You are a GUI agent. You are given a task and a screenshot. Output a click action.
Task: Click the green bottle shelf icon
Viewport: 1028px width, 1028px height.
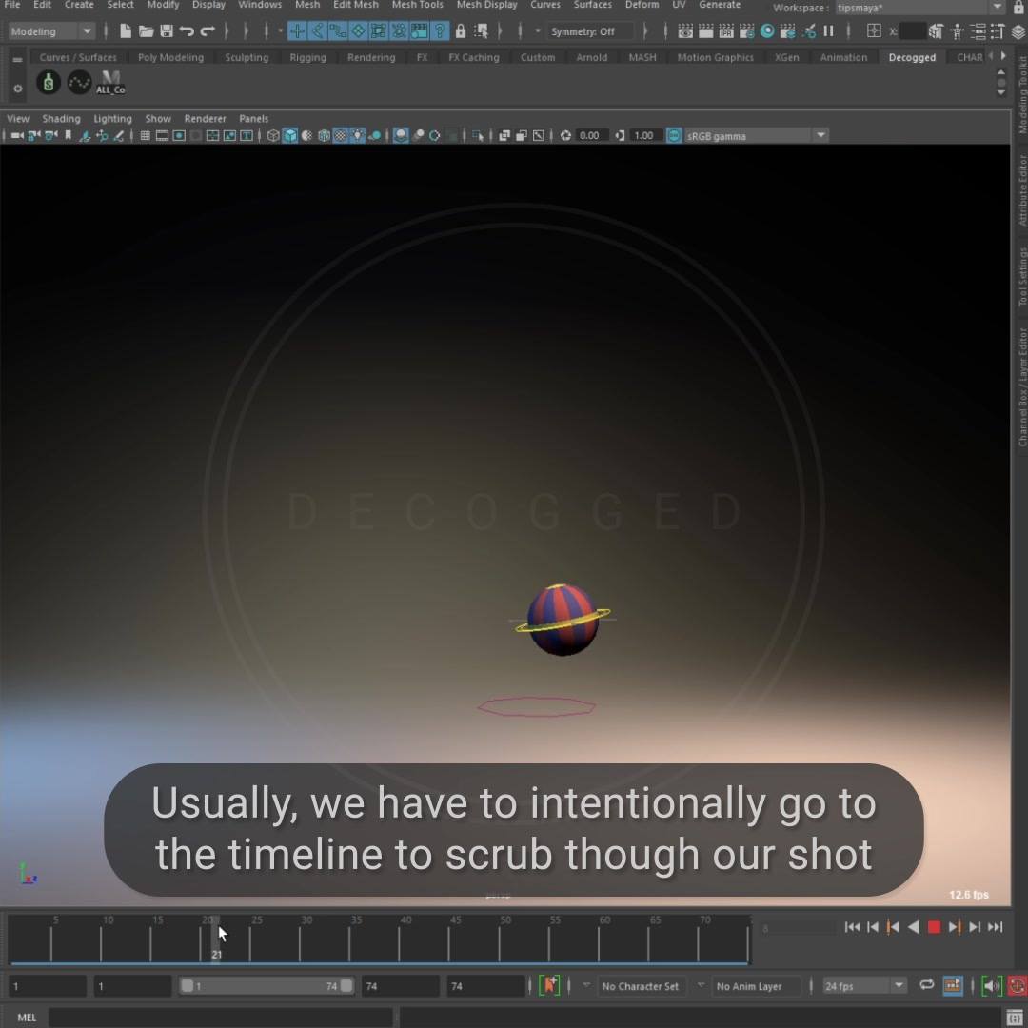pos(48,83)
